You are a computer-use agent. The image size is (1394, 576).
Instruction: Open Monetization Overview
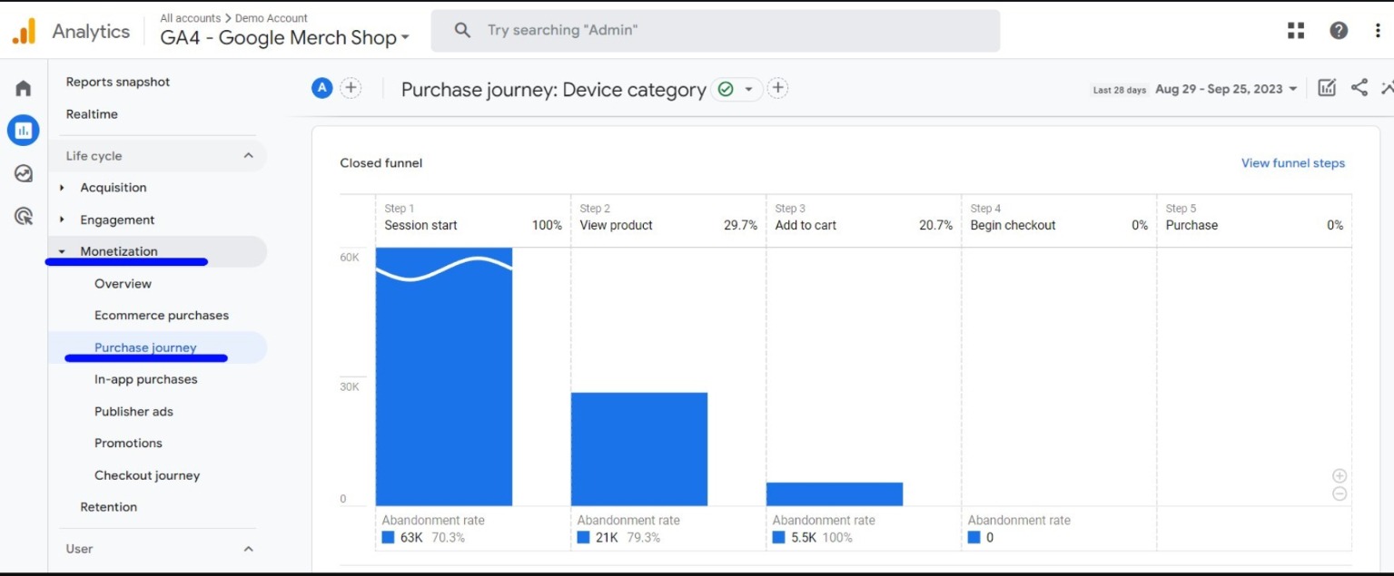[x=123, y=284]
